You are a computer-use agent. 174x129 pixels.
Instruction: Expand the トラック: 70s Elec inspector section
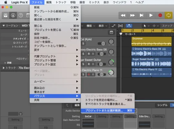click(x=4, y=68)
